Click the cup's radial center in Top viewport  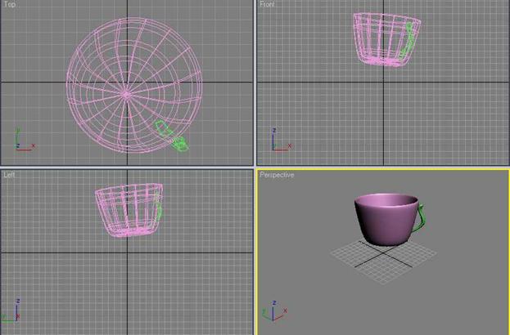coord(126,95)
